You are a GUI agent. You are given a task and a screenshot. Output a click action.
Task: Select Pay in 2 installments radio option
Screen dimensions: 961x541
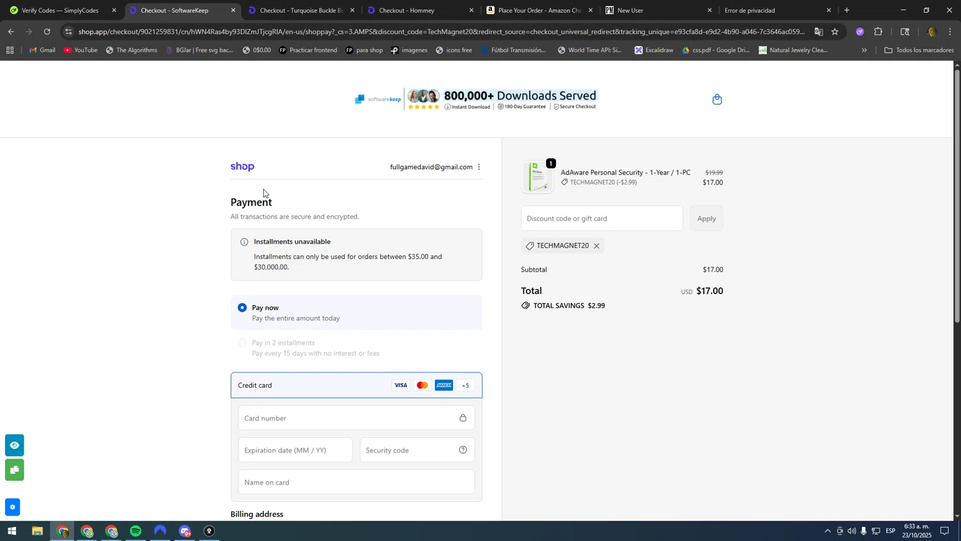[242, 343]
